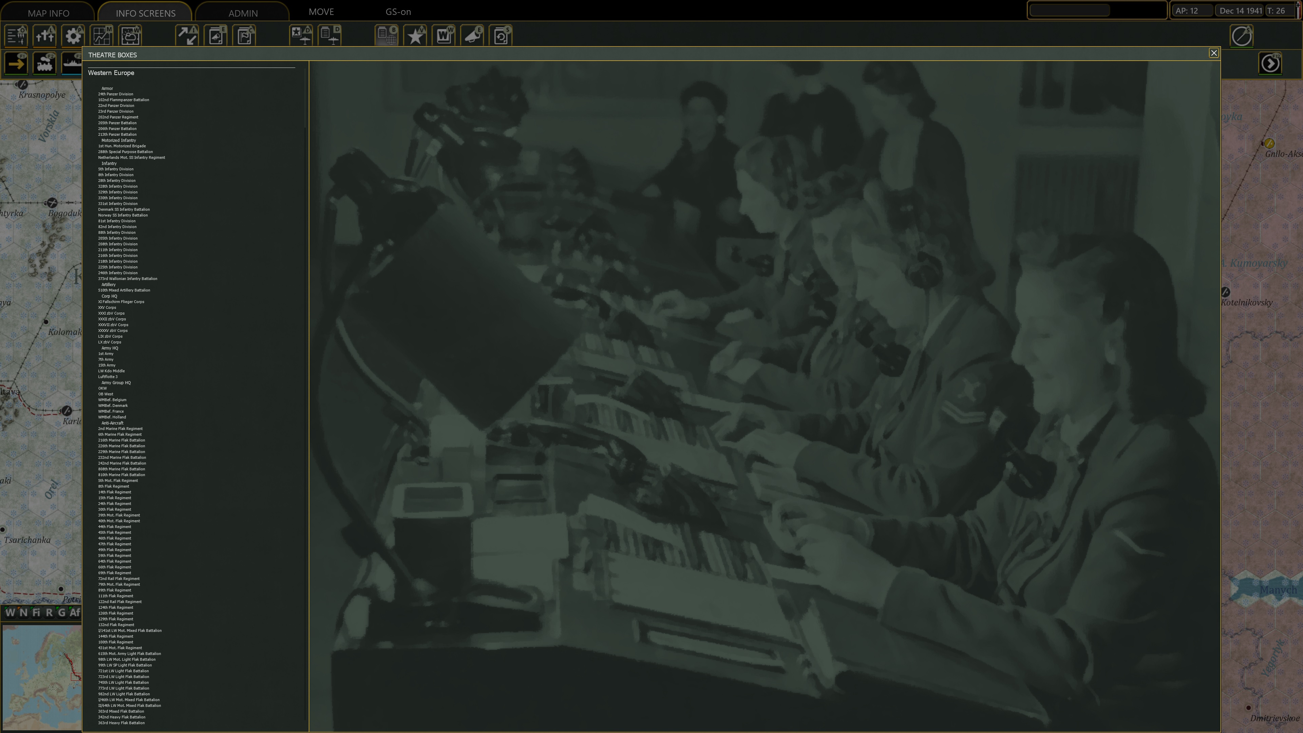Click the T: 26 turn counter
This screenshot has height=733, width=1303.
click(x=1280, y=11)
